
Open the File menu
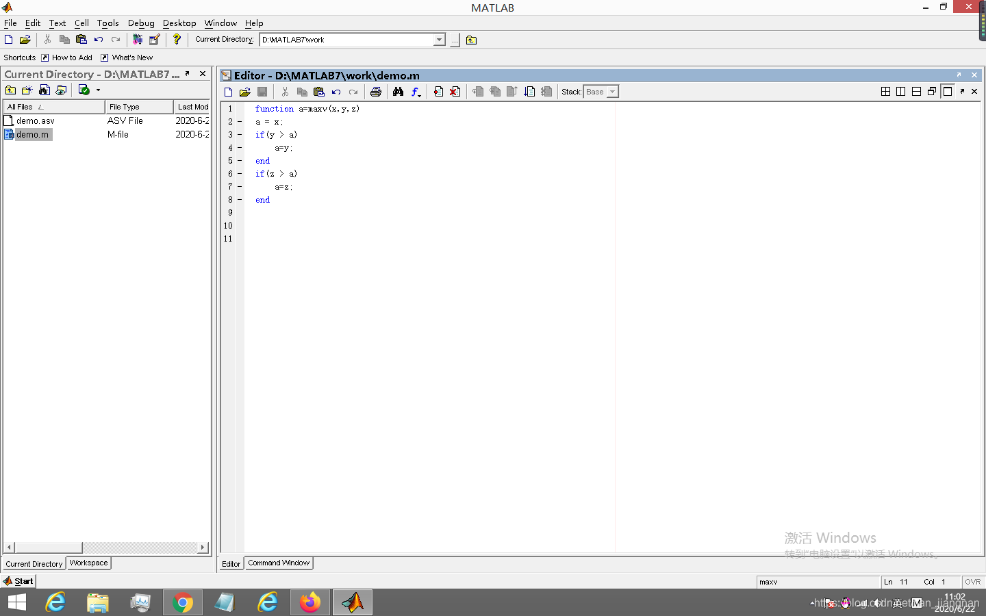10,23
